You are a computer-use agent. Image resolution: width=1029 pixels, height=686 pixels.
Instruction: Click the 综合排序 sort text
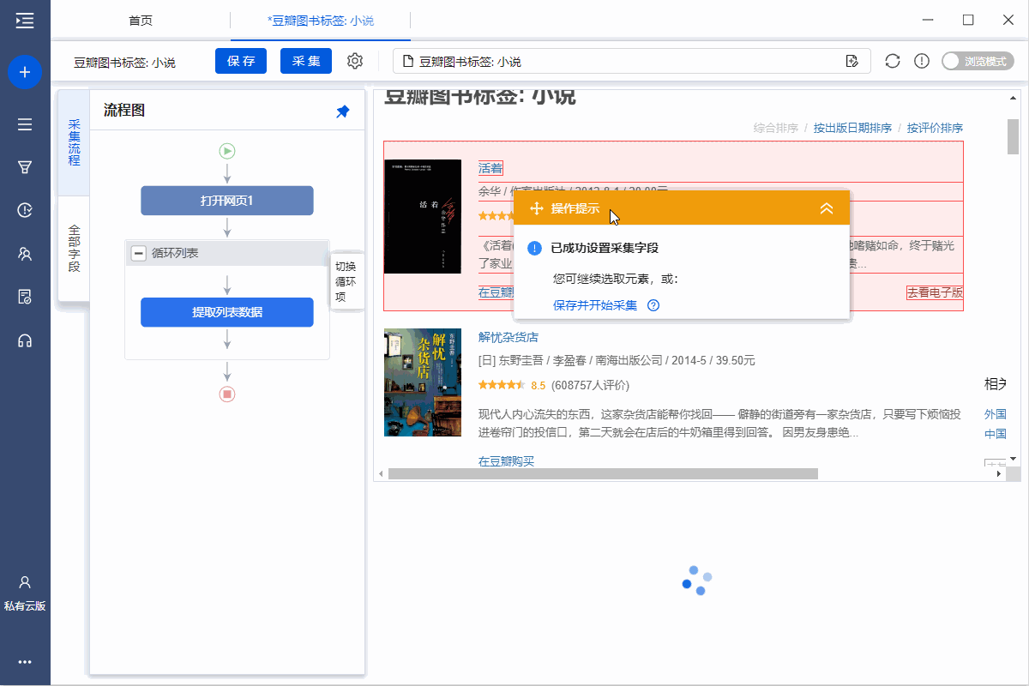[776, 128]
